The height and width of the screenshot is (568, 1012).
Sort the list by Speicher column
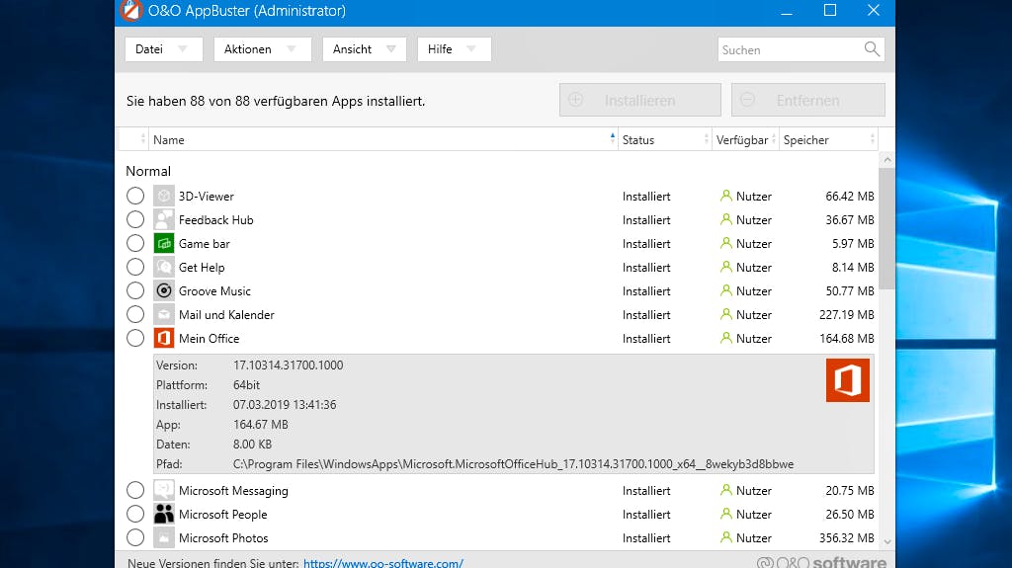point(829,139)
